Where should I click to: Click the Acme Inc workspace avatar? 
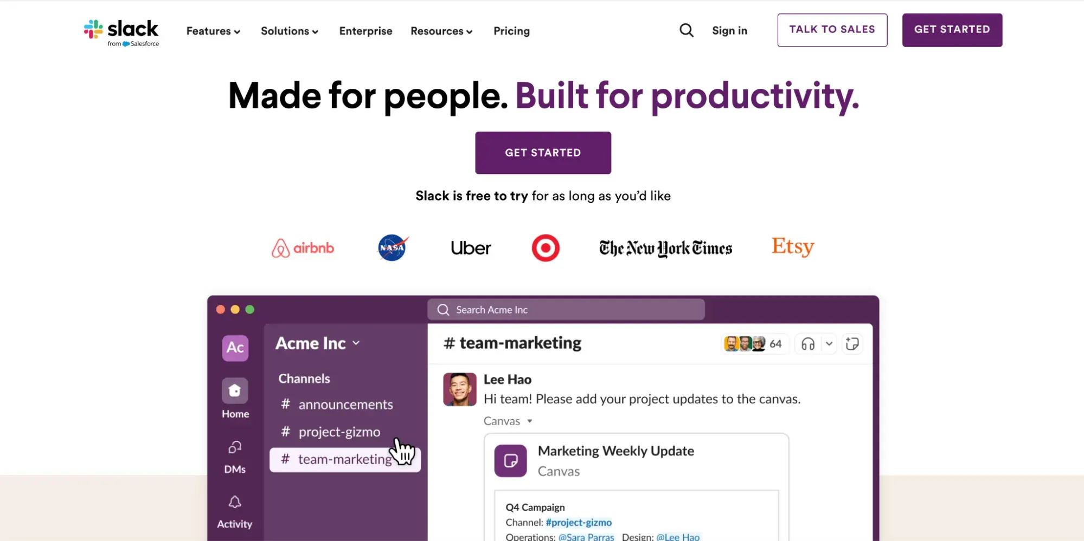click(235, 348)
